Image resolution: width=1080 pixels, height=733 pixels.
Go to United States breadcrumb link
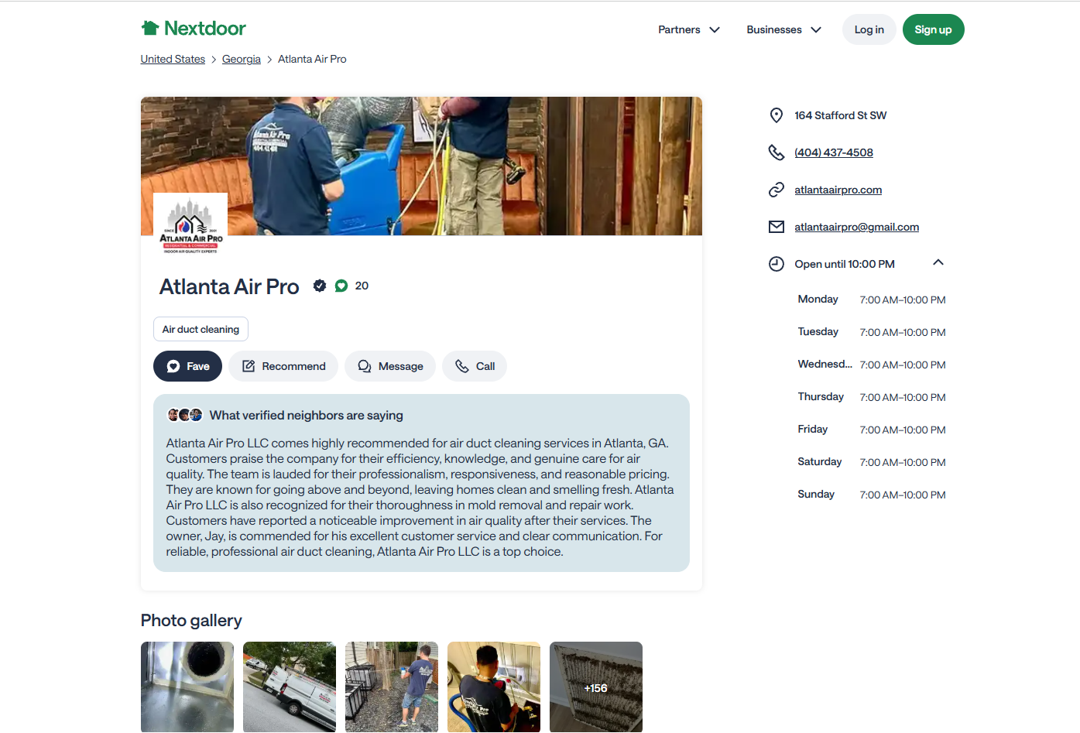point(173,59)
